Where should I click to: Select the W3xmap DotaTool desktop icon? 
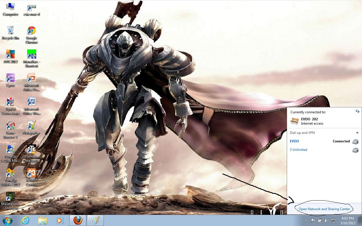coord(31,153)
